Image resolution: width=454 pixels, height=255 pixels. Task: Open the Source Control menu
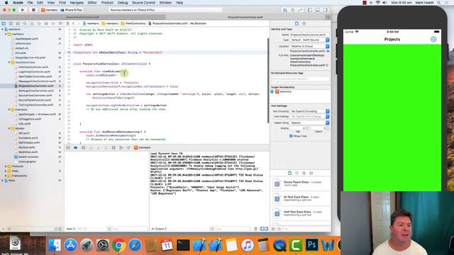(x=143, y=3)
